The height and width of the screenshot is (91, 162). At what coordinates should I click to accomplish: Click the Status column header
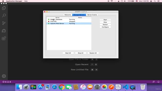[80, 18]
